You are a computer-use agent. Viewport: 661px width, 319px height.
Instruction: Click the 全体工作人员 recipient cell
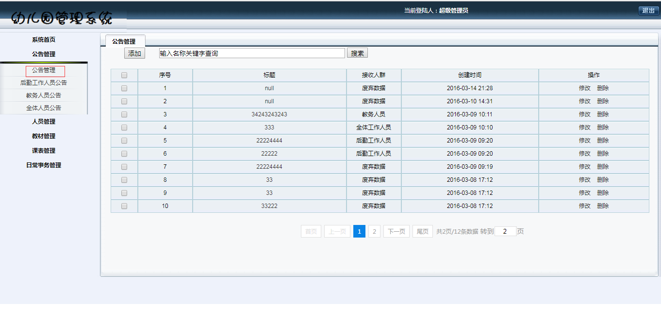click(374, 128)
